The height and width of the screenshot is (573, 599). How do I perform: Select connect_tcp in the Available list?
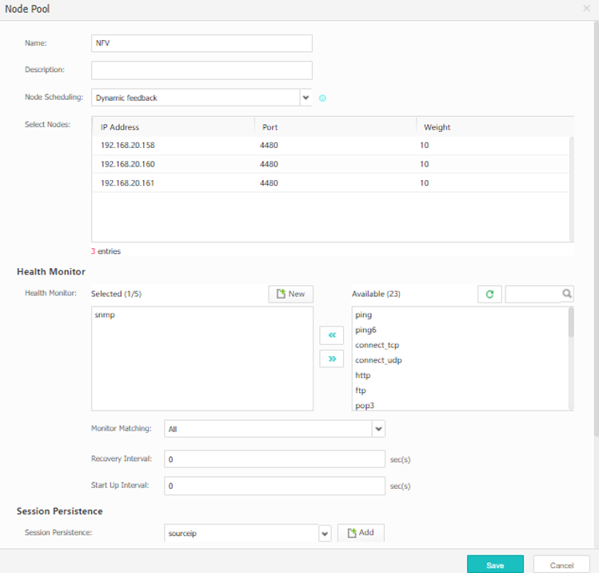pyautogui.click(x=377, y=345)
